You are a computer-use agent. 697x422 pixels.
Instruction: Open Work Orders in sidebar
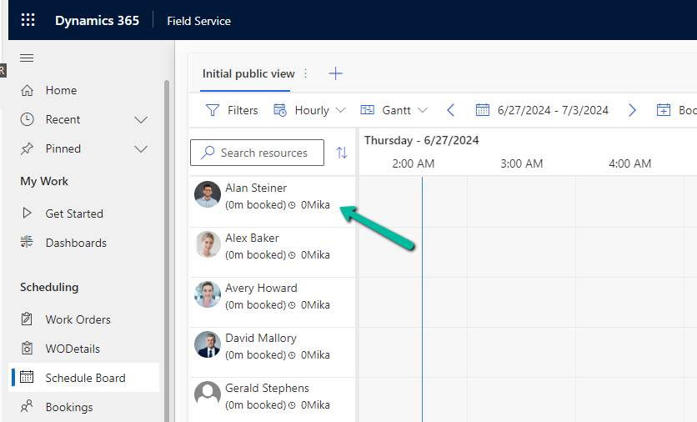pyautogui.click(x=78, y=319)
